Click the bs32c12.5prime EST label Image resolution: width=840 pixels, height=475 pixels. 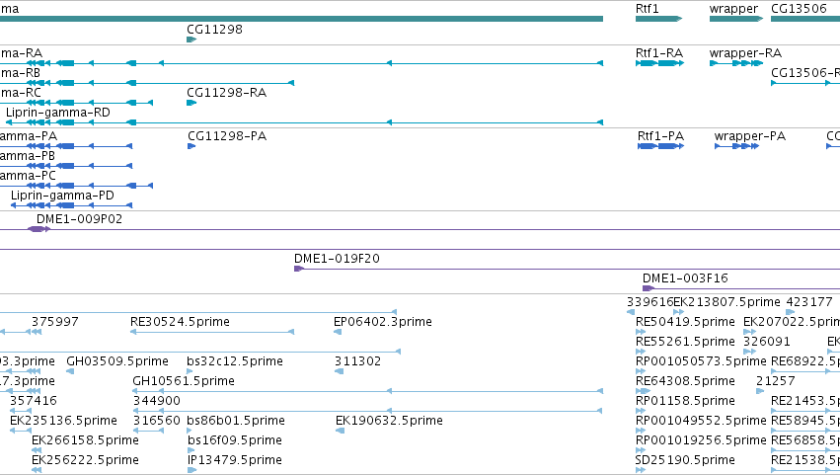coord(235,360)
